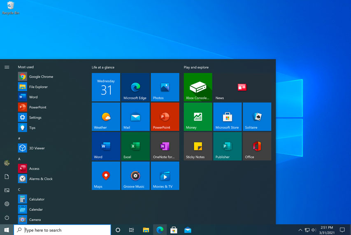The width and height of the screenshot is (351, 235).
Task: Expand the Start menu hamburger button
Action: (7, 67)
